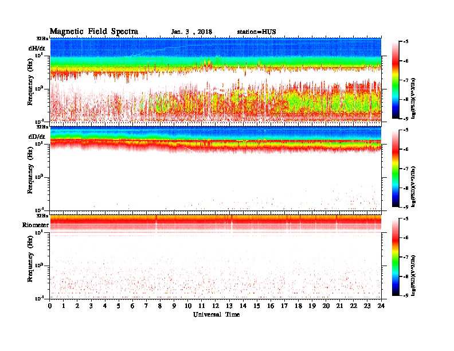The height and width of the screenshot is (351, 454).
Task: Click hour "10" on the time axis
Action: [188, 306]
